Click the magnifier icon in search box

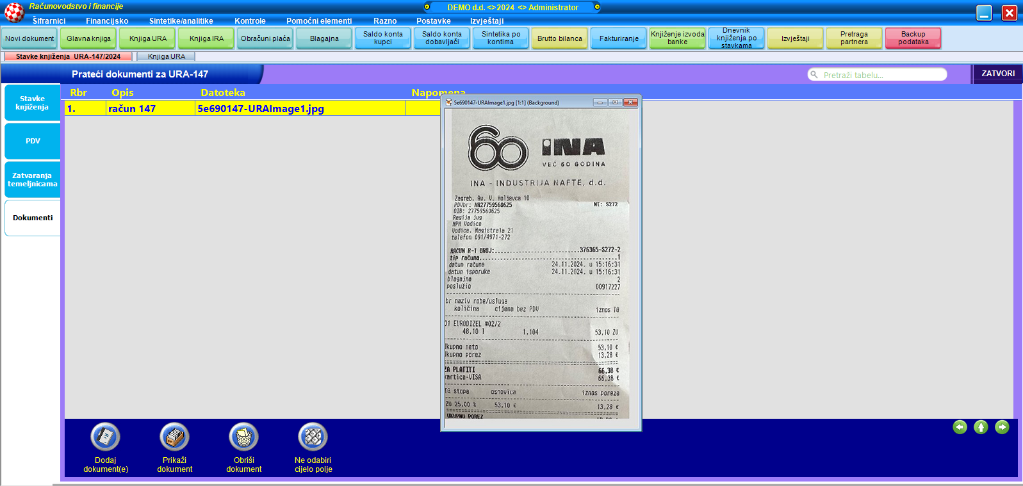pyautogui.click(x=814, y=75)
